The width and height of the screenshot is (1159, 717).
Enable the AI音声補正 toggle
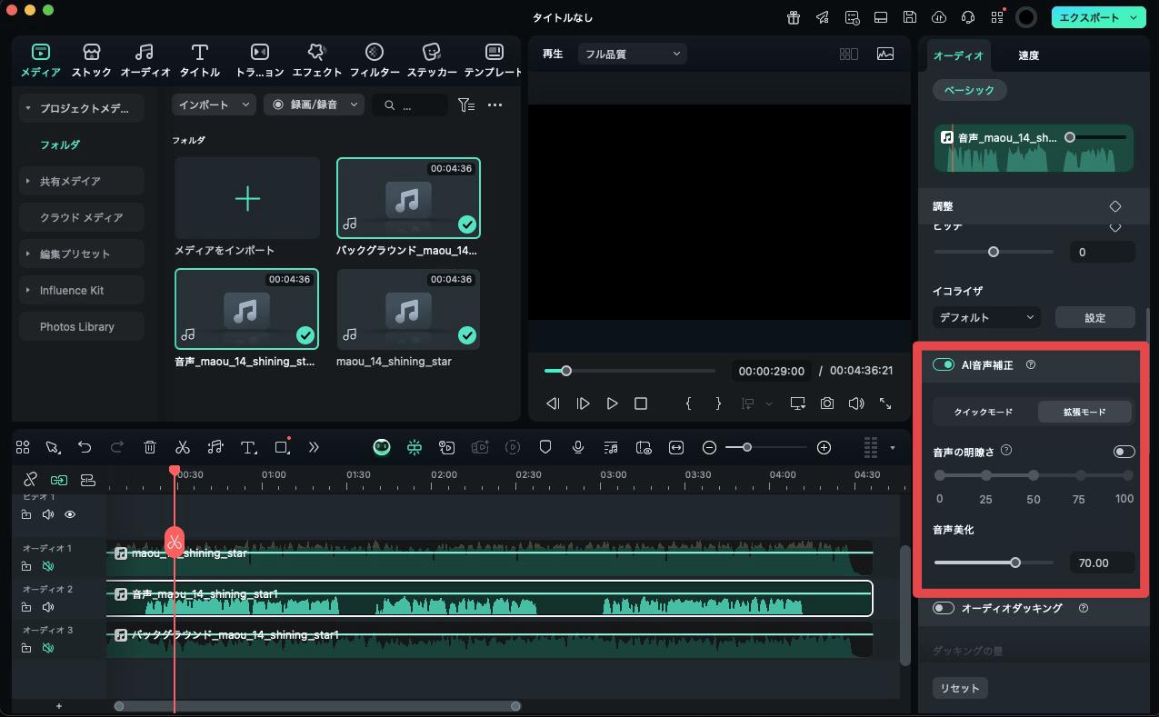point(943,363)
